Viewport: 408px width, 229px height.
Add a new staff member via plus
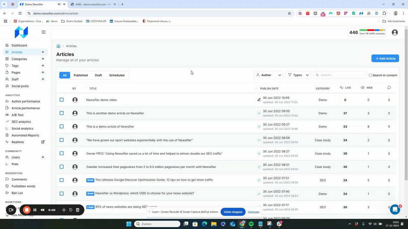tap(43, 79)
